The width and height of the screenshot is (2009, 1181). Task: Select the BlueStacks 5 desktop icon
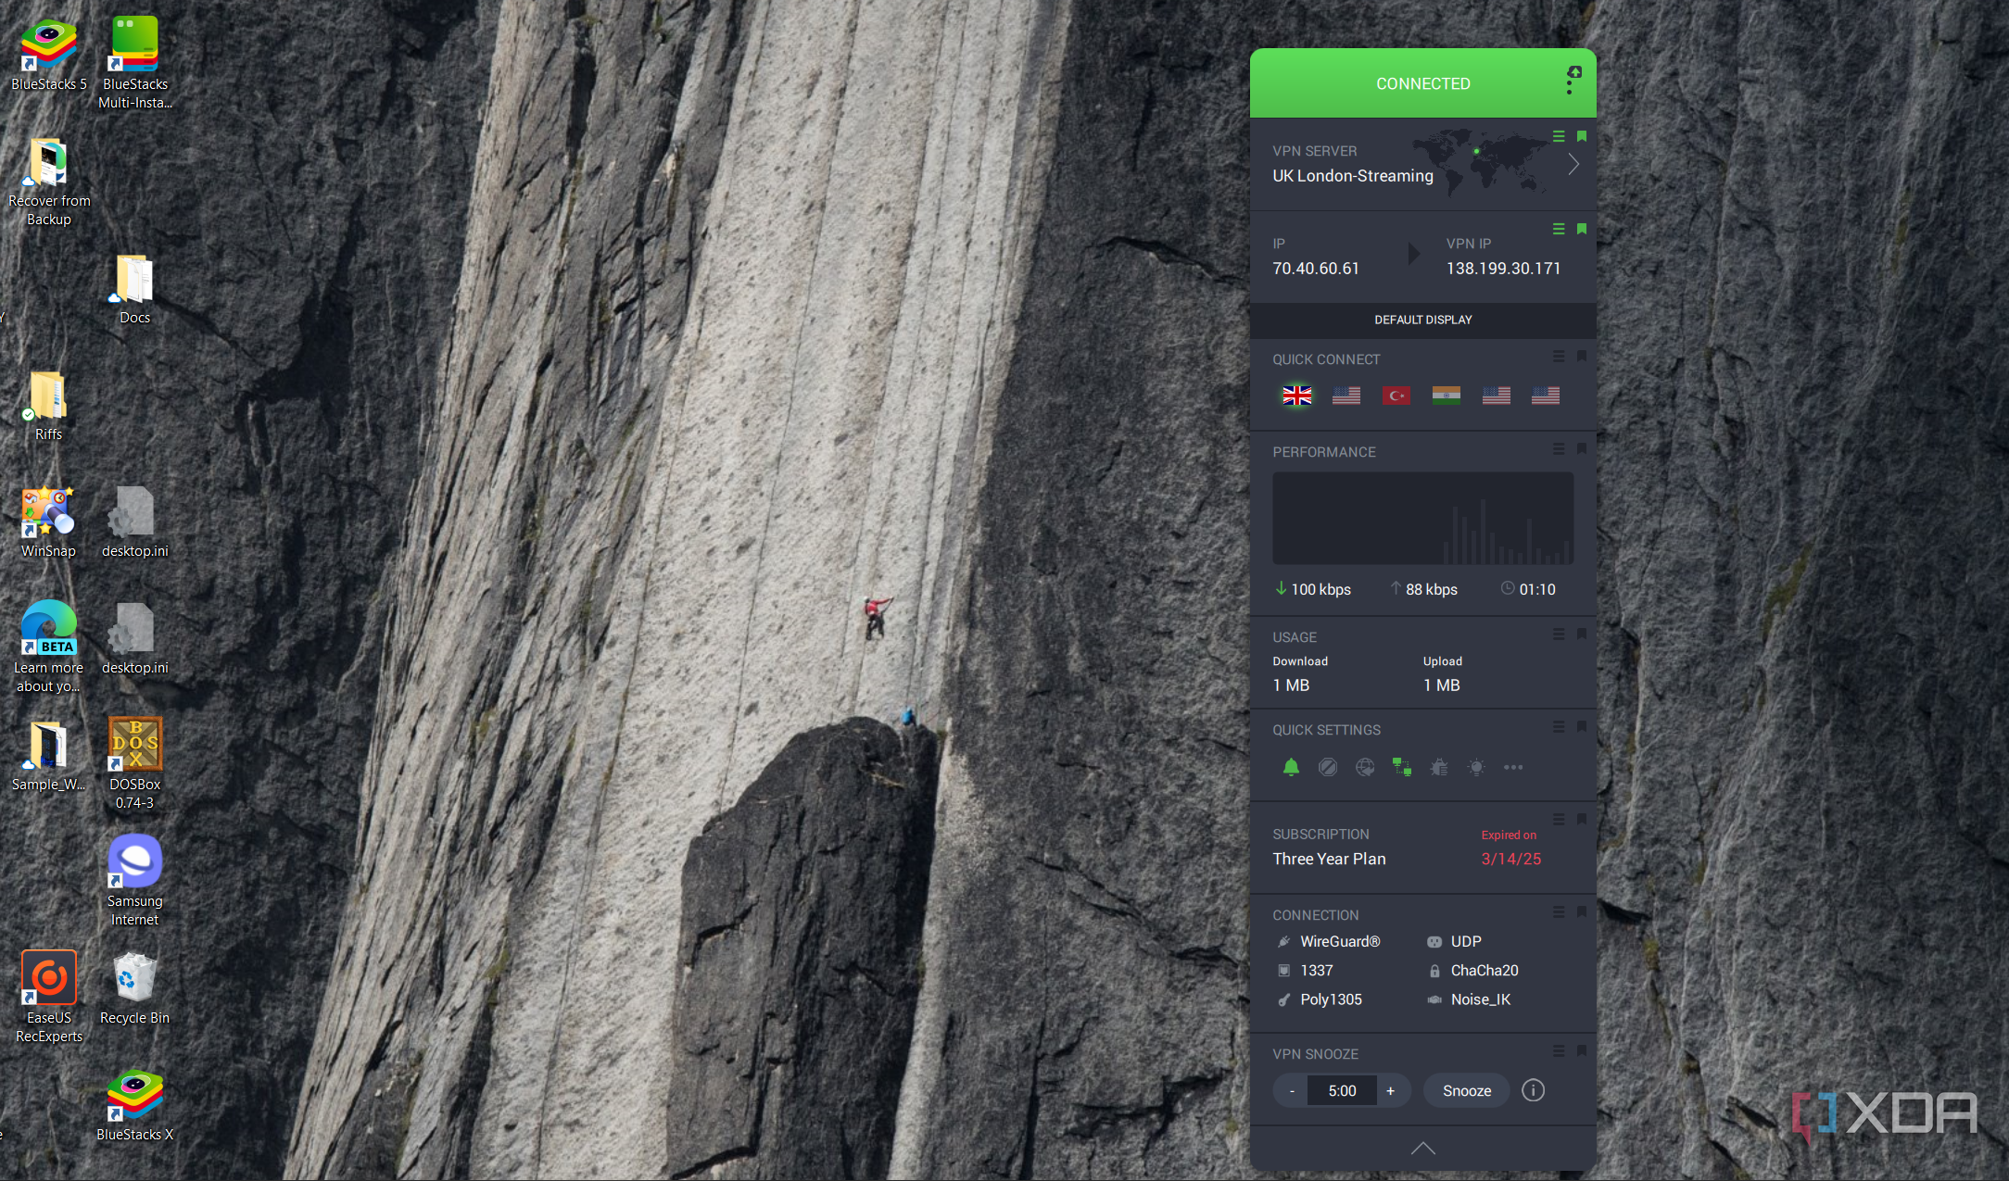tap(49, 55)
